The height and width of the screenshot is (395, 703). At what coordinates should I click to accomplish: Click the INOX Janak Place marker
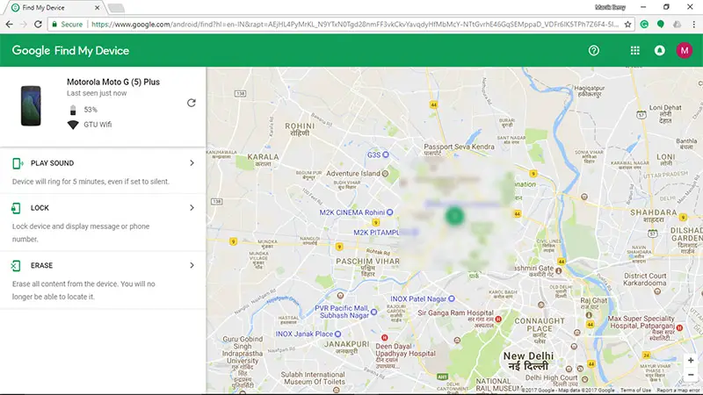[x=338, y=334]
